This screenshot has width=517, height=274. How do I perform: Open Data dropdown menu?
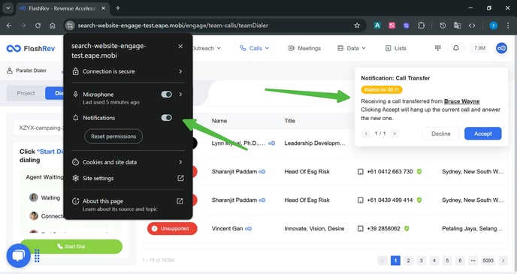(352, 48)
